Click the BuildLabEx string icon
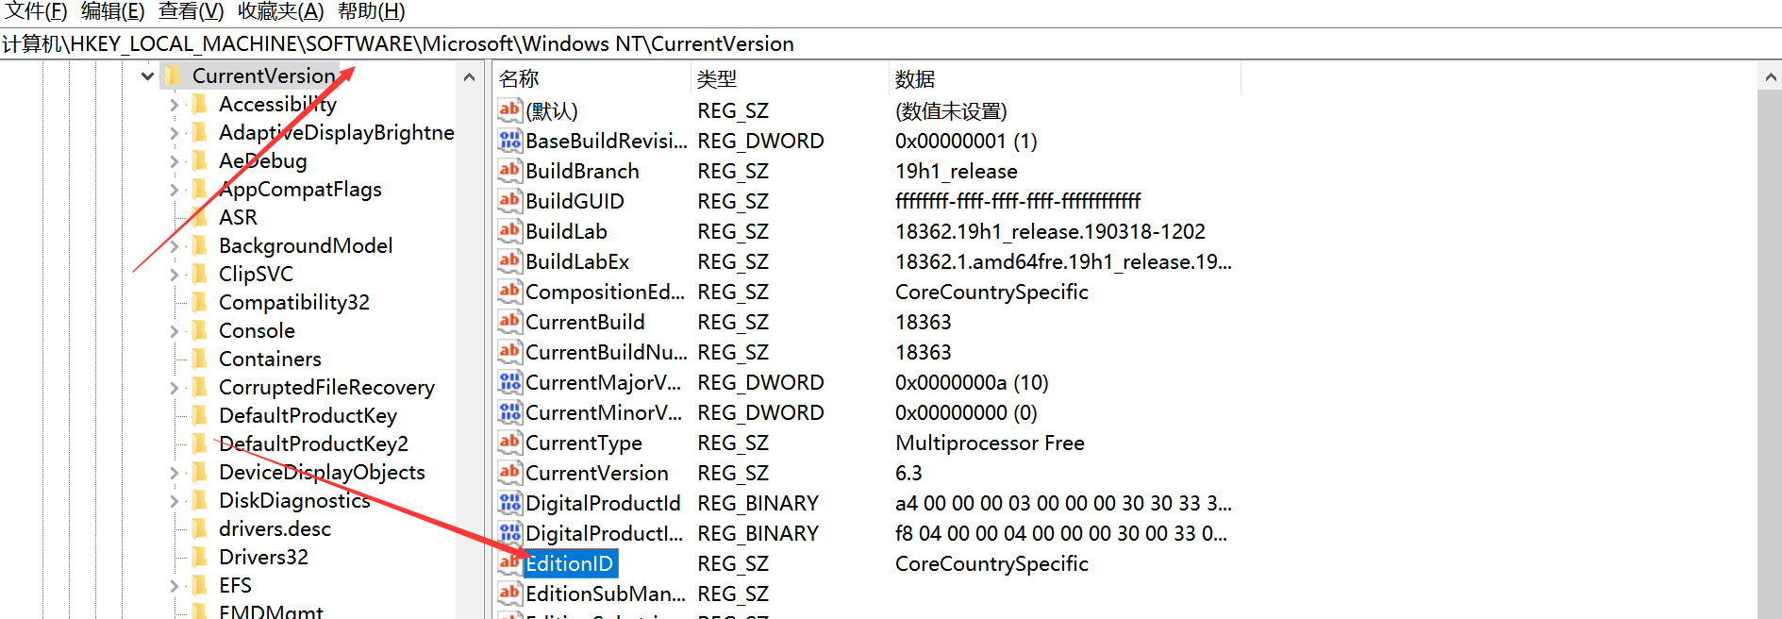 pyautogui.click(x=509, y=261)
